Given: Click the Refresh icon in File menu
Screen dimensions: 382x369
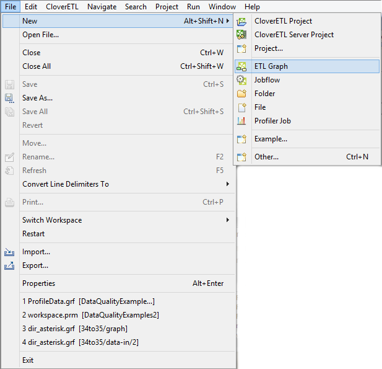Looking at the screenshot, I should pyautogui.click(x=9, y=171).
